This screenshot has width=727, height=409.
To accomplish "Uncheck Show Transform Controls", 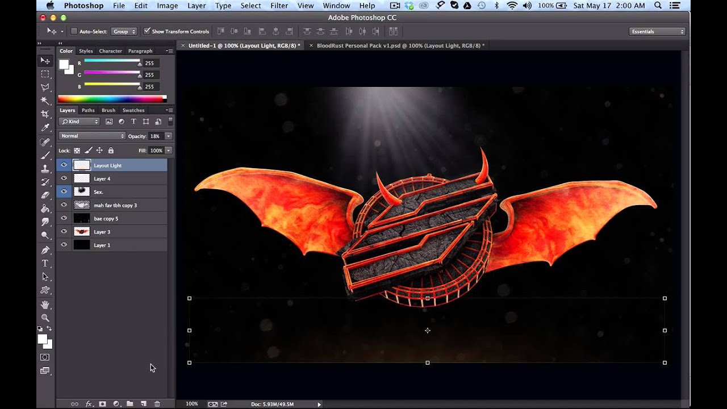I will click(x=147, y=31).
